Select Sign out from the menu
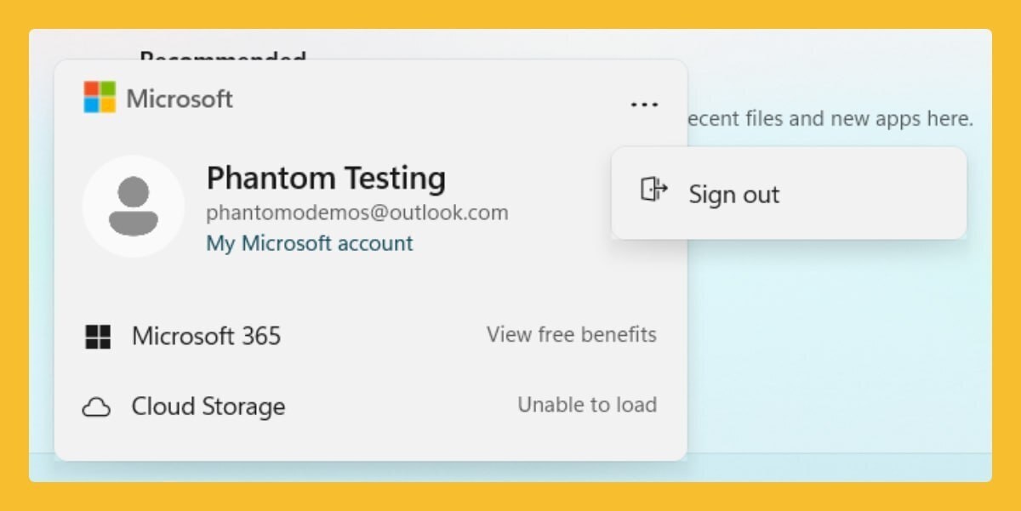This screenshot has width=1021, height=511. coord(733,195)
